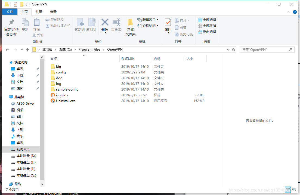
Task: Click the 移动到 move-to icon
Action: pyautogui.click(x=80, y=22)
